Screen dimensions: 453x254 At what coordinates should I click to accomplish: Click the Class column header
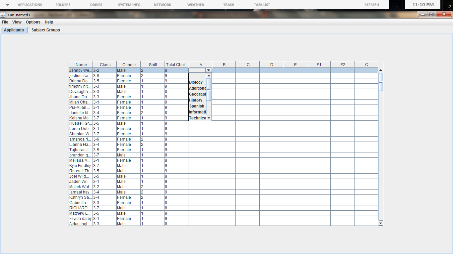[105, 64]
